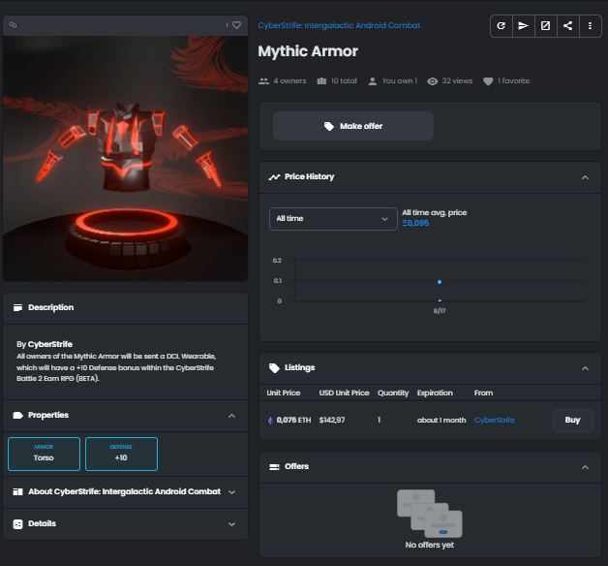Click the Price History chart icon

tap(274, 177)
